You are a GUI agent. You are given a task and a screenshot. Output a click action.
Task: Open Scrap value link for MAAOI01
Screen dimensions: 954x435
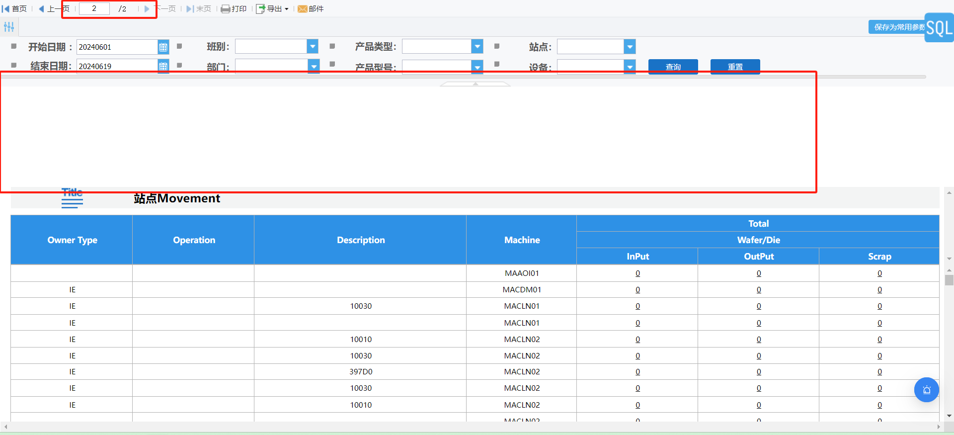879,273
